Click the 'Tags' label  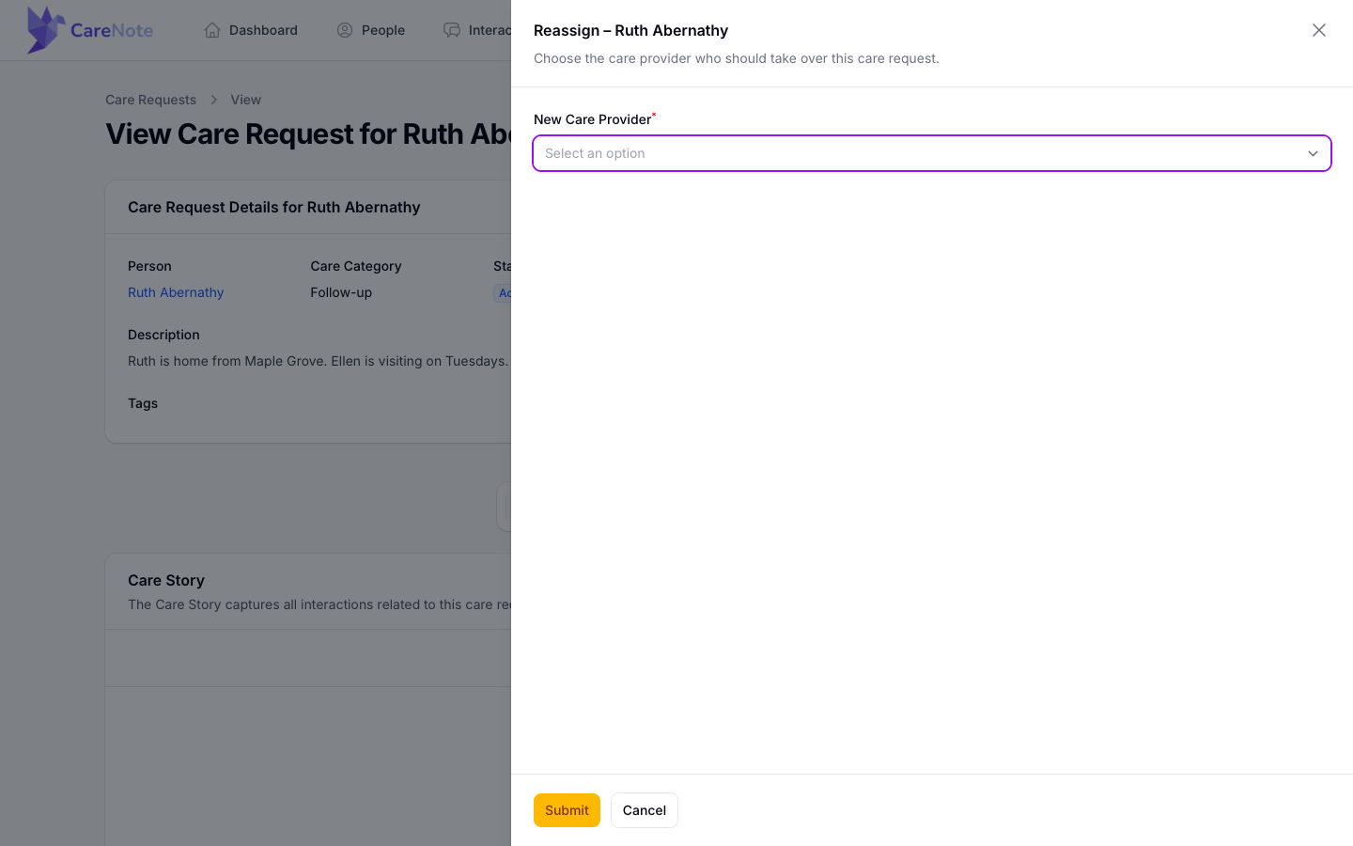(x=143, y=403)
